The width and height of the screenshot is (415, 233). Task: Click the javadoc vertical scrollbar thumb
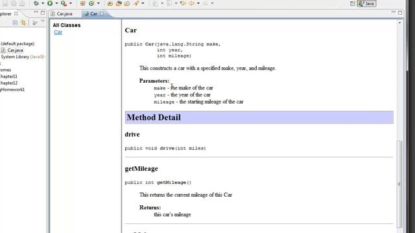pyautogui.click(x=399, y=184)
